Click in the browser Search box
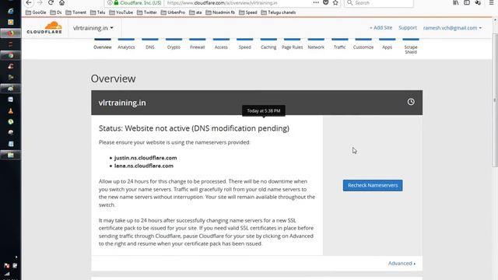The width and height of the screenshot is (498, 280). click(x=379, y=3)
